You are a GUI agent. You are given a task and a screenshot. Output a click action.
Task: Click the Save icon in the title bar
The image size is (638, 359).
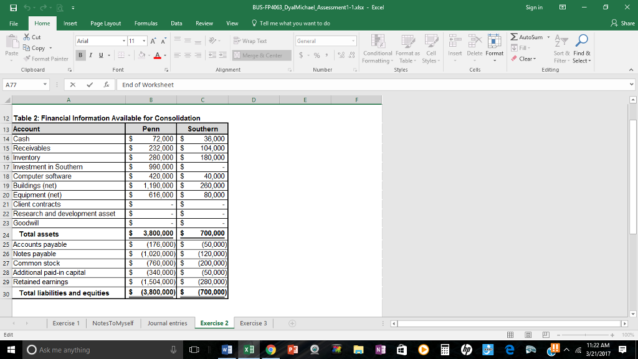(x=14, y=7)
